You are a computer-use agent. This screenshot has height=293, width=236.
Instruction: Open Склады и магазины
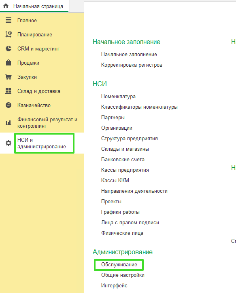[x=125, y=149]
